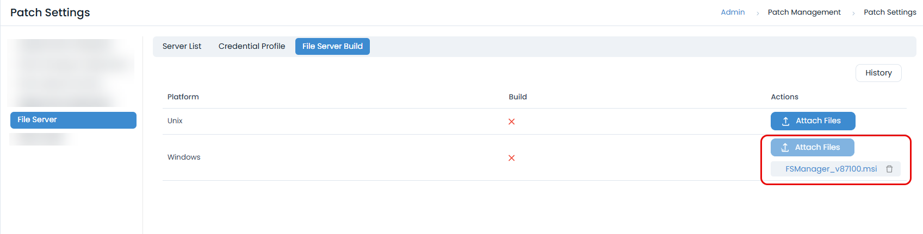
Task: Click the breadcrumb chevron after Patch Management
Action: click(853, 13)
